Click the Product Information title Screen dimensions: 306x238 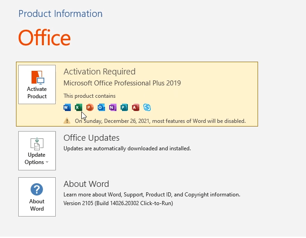pyautogui.click(x=60, y=14)
